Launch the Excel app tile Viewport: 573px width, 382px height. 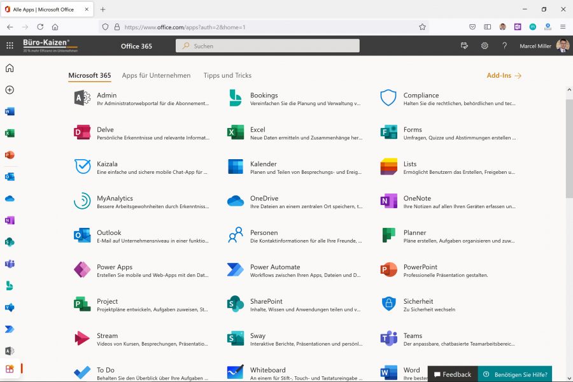[295, 132]
